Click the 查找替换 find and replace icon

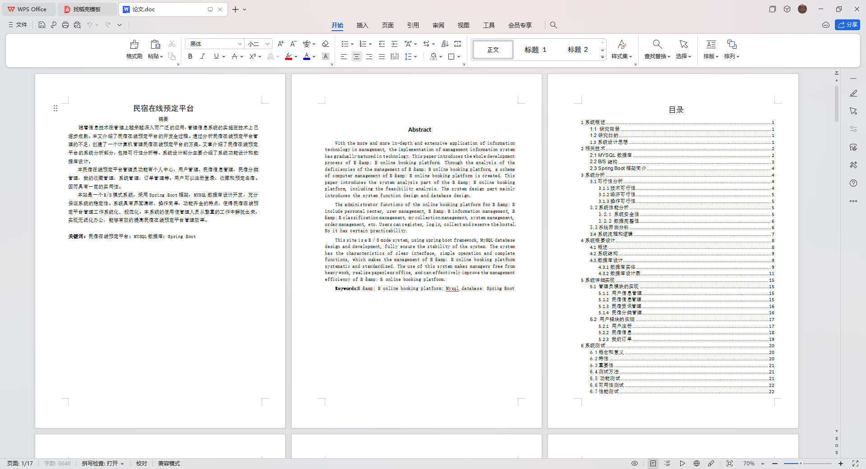pyautogui.click(x=657, y=44)
